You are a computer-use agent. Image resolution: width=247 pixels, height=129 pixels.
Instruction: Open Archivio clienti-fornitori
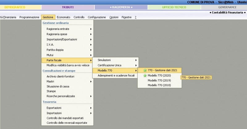pos(61,77)
